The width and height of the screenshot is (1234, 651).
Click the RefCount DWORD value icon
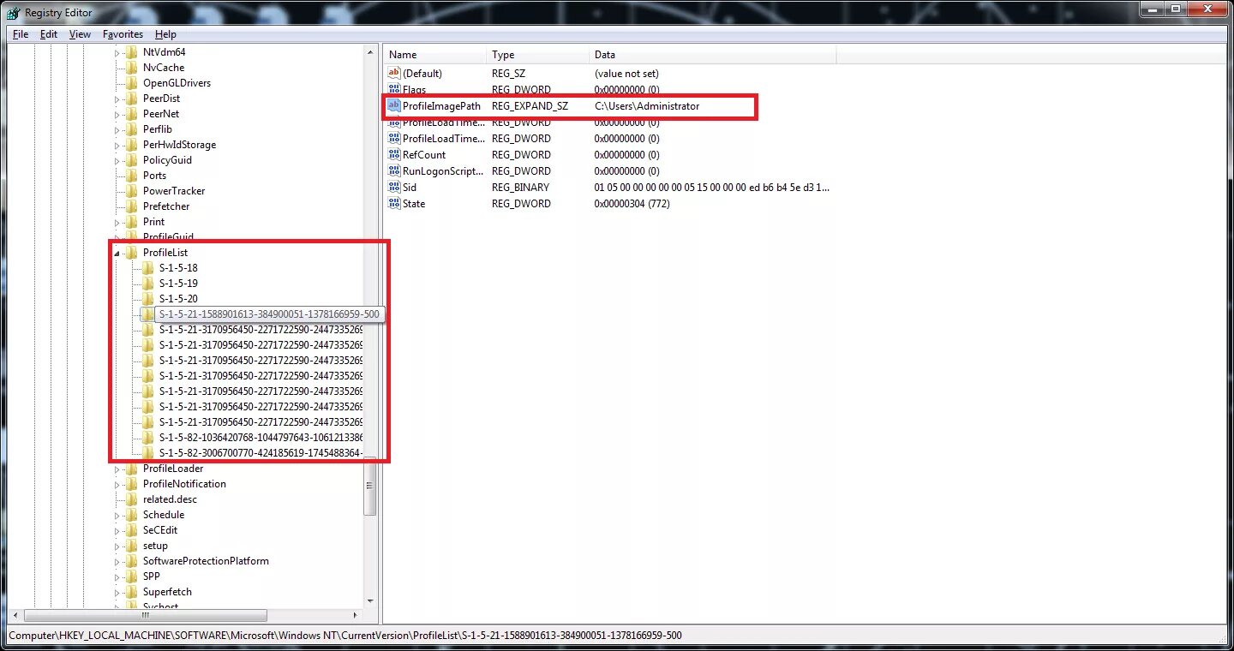(394, 155)
